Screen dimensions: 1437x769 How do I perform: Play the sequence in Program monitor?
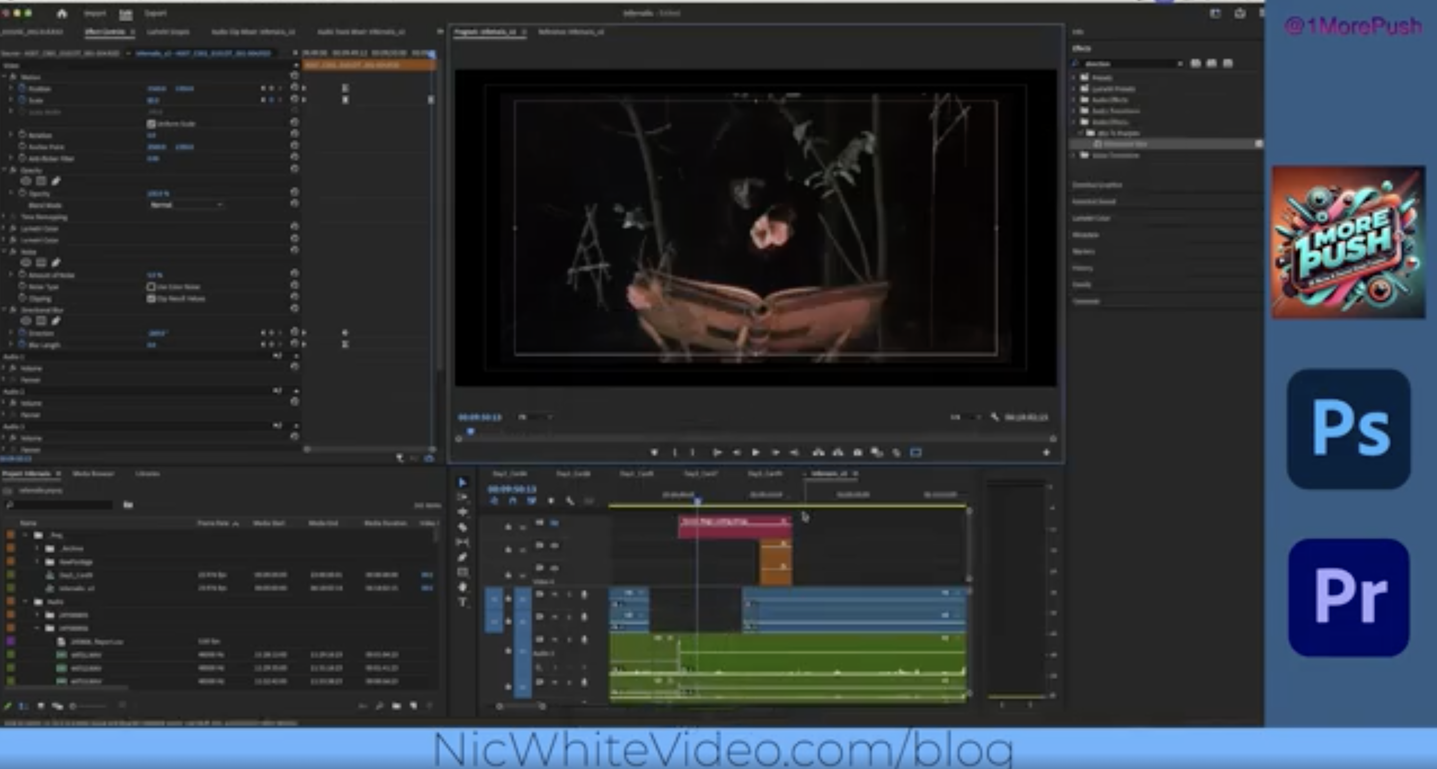tap(756, 452)
